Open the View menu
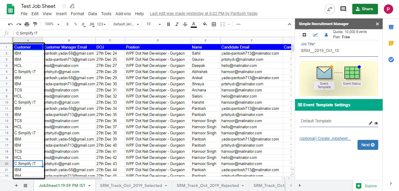399x191 pixels. pyautogui.click(x=47, y=14)
